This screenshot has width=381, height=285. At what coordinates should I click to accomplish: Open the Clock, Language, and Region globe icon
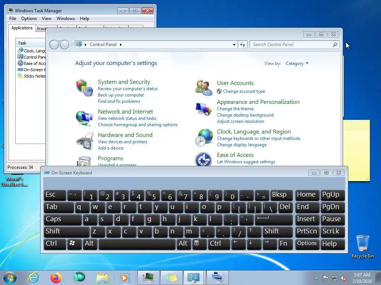(x=204, y=137)
